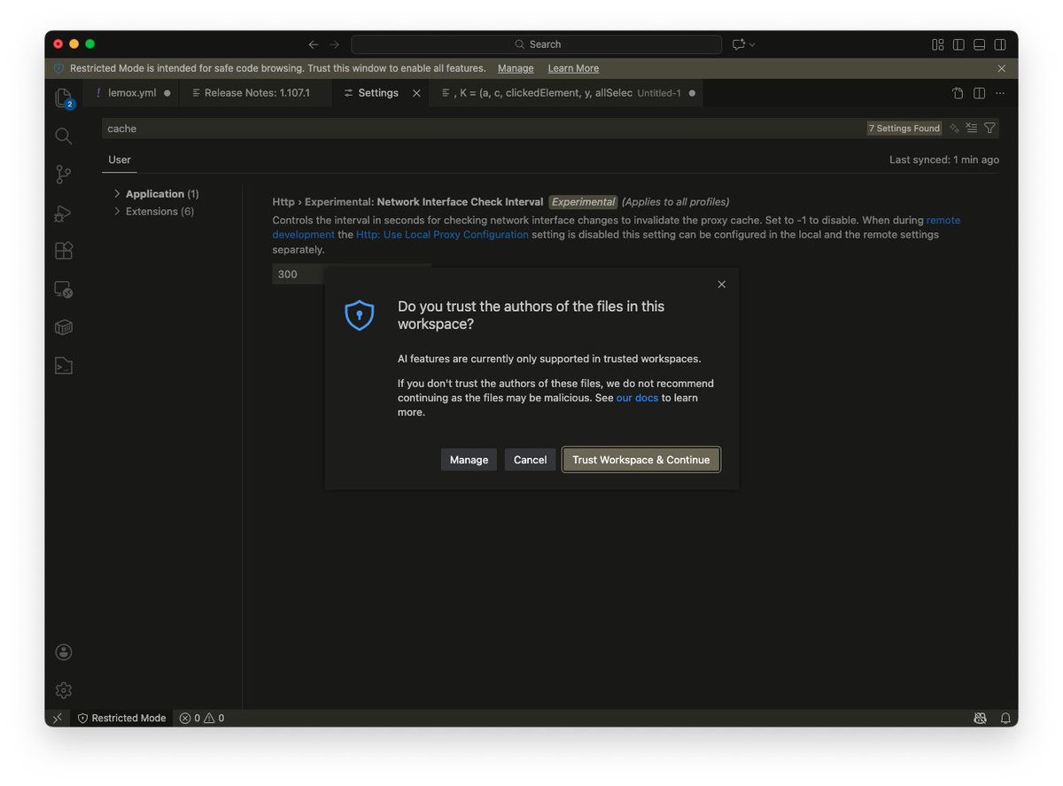Open the Accounts menu icon
This screenshot has width=1063, height=786.
pyautogui.click(x=63, y=652)
